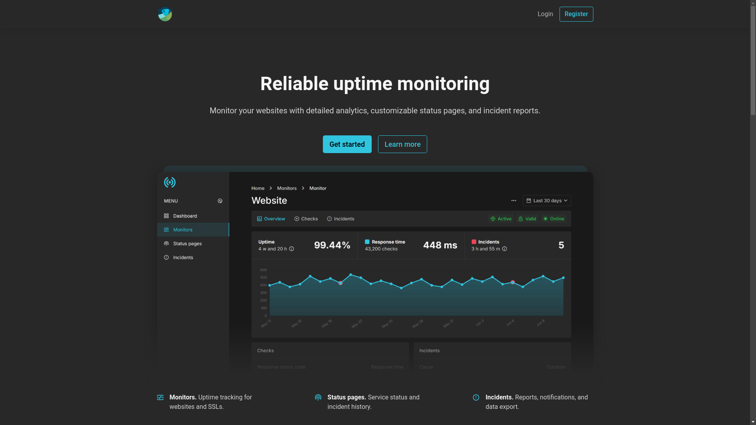The width and height of the screenshot is (756, 425).
Task: Click the Status pages sidebar icon
Action: point(166,244)
